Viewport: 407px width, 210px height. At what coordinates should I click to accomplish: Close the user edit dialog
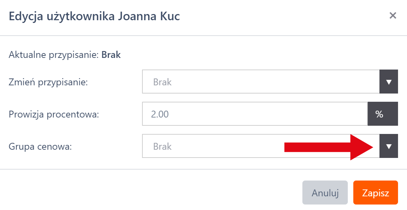click(393, 15)
